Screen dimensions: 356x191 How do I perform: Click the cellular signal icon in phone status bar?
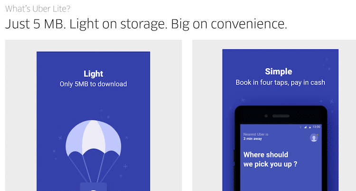coord(305,127)
